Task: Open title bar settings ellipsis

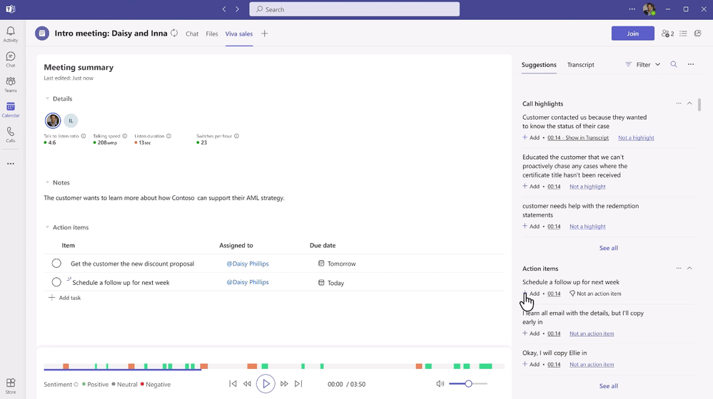Action: [632, 9]
